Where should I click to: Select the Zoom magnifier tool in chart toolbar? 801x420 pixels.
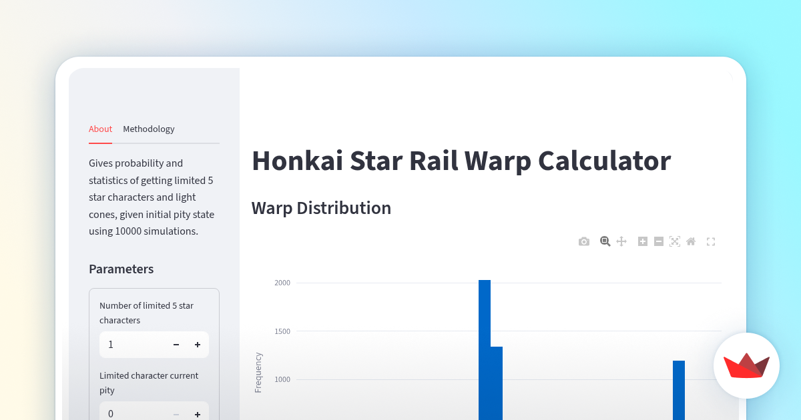pyautogui.click(x=605, y=241)
